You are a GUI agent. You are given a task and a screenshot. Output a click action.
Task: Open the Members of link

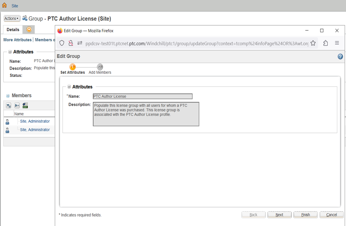point(45,40)
